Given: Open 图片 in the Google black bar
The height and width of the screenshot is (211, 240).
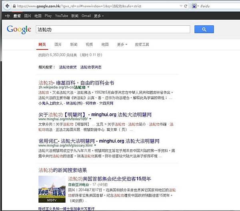Looking at the screenshot, I should 28,16.
